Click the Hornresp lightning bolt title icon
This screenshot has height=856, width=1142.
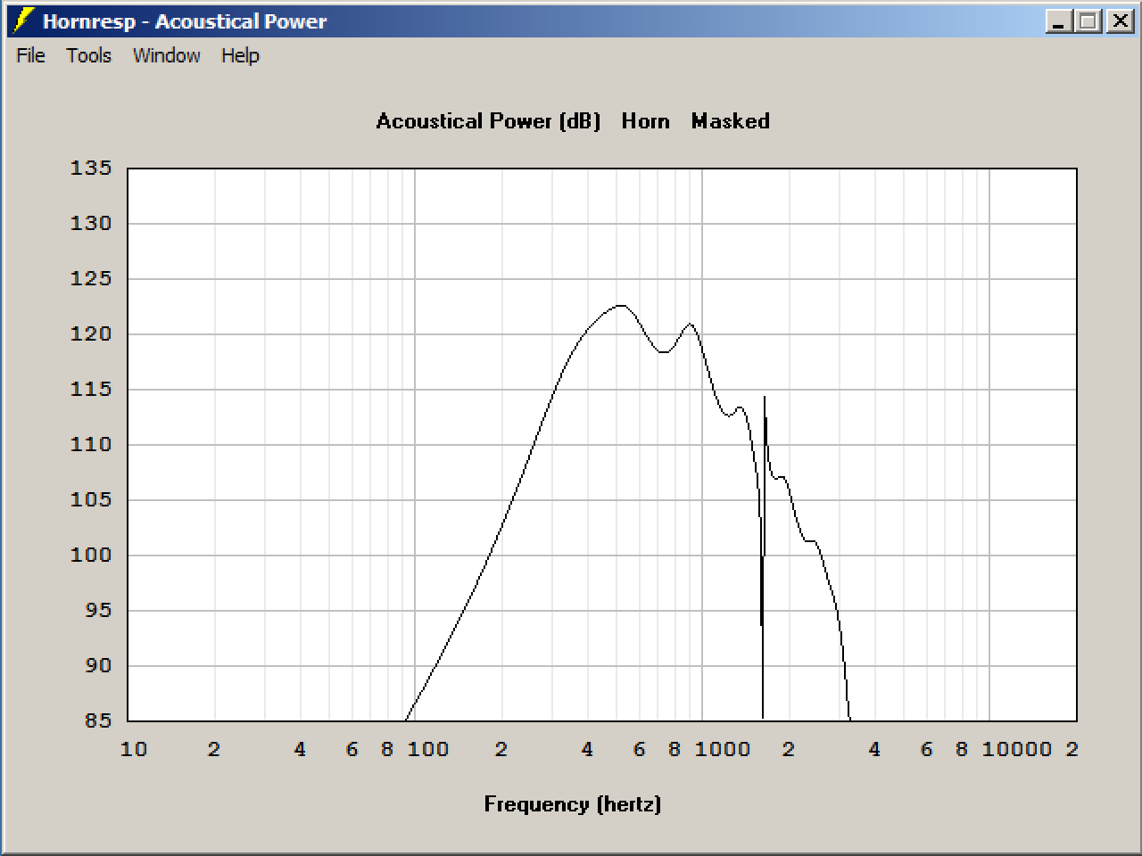24,21
